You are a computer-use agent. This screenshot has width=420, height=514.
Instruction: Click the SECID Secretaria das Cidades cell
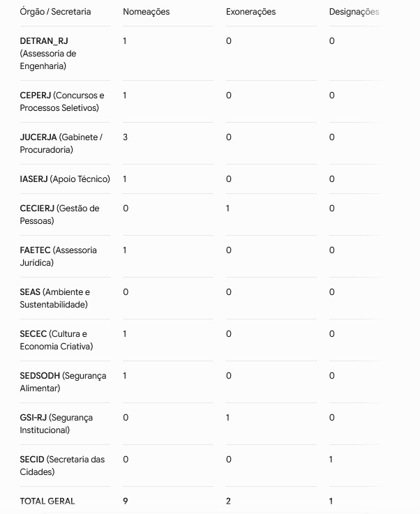(62, 465)
